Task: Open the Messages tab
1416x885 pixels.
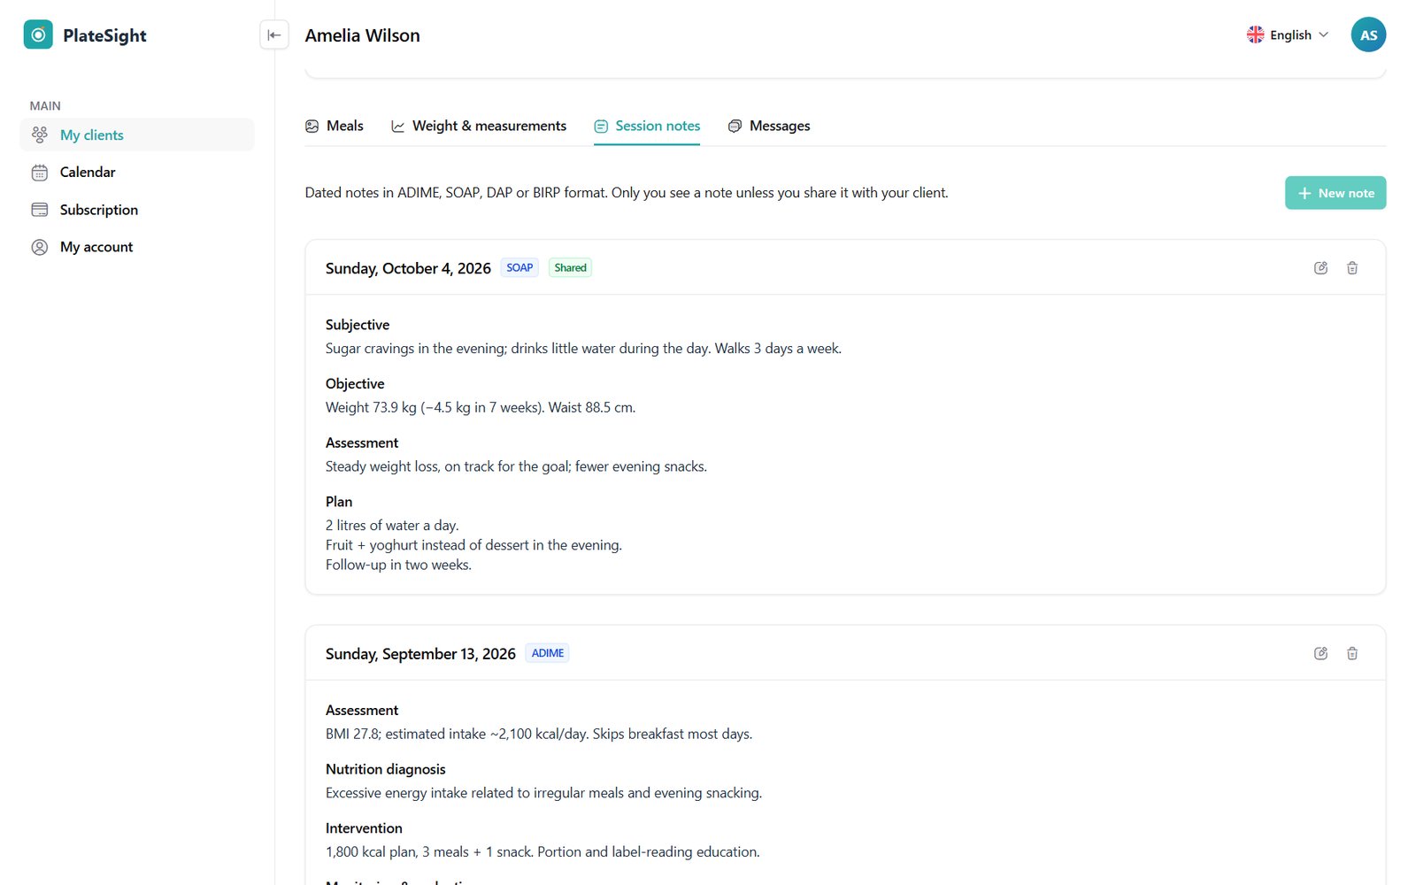Action: pos(769,126)
